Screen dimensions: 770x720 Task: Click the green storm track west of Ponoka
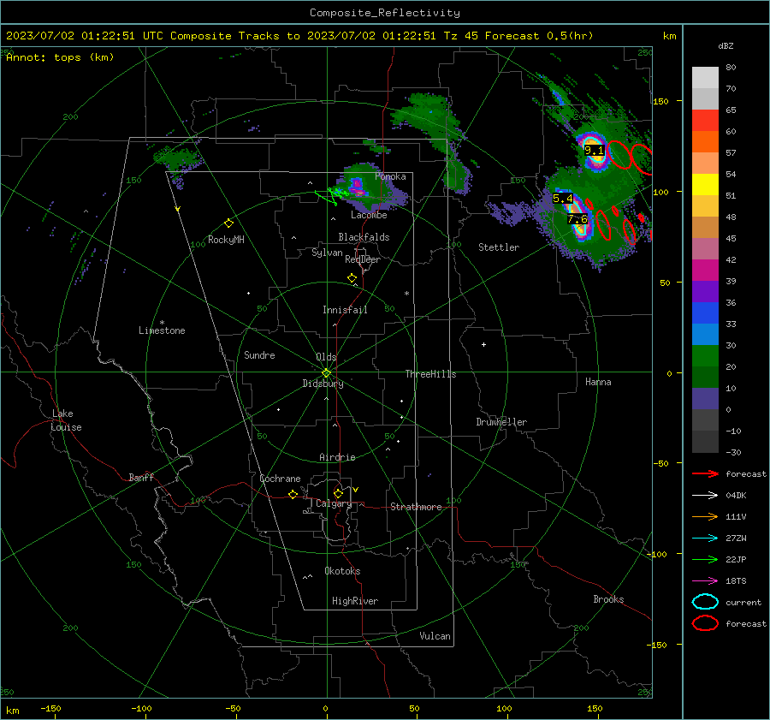point(331,194)
